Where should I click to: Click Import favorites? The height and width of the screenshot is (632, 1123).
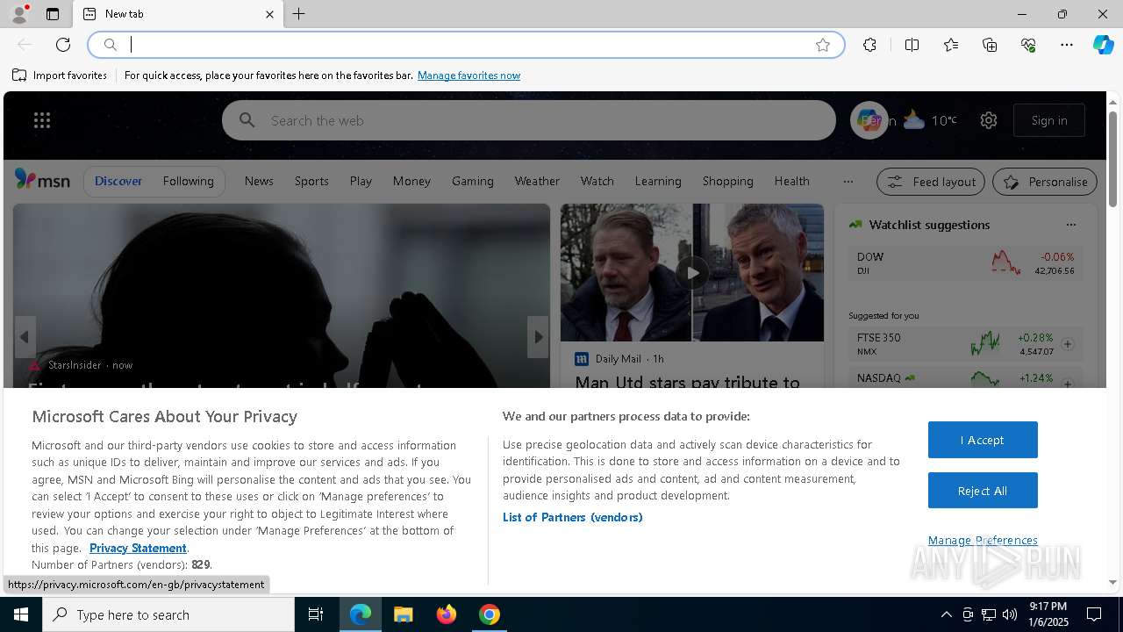click(60, 75)
